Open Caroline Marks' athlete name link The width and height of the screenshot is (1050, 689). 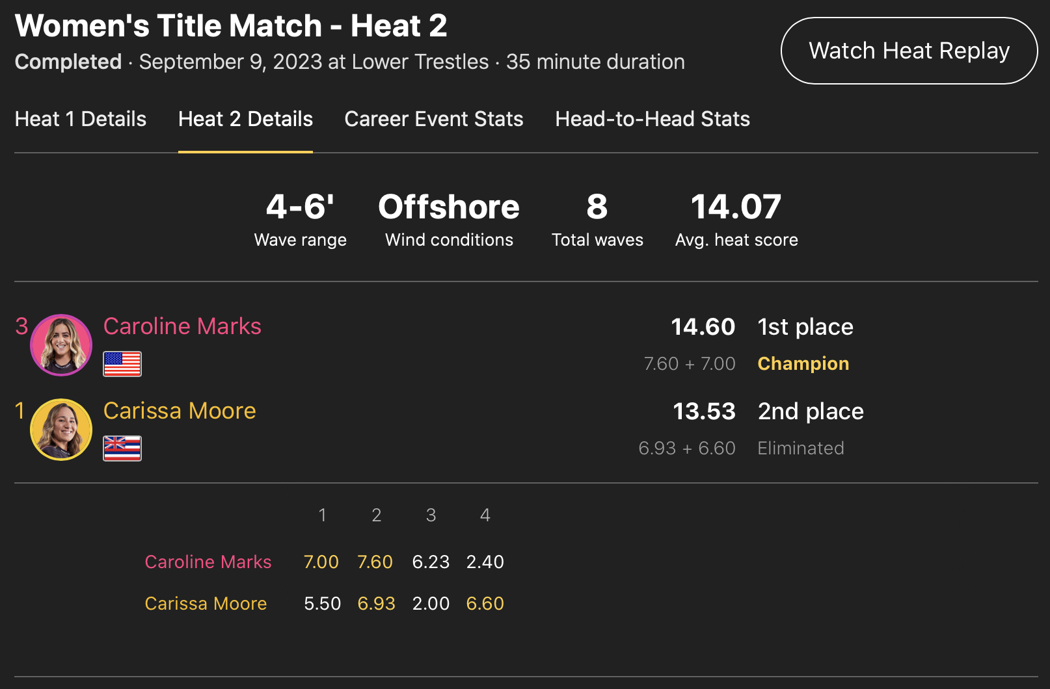(x=182, y=326)
